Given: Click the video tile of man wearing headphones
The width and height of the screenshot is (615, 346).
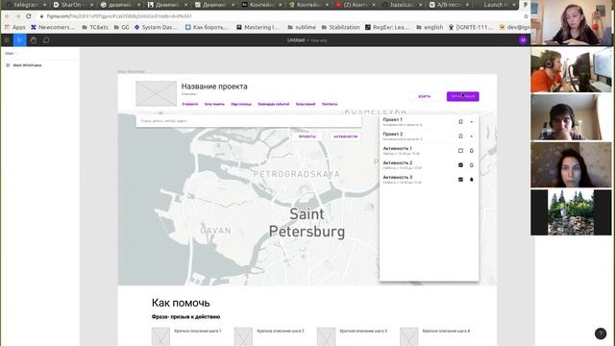Looking at the screenshot, I should pos(571,70).
